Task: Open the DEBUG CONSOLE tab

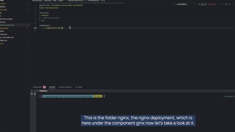Action: coord(65,87)
